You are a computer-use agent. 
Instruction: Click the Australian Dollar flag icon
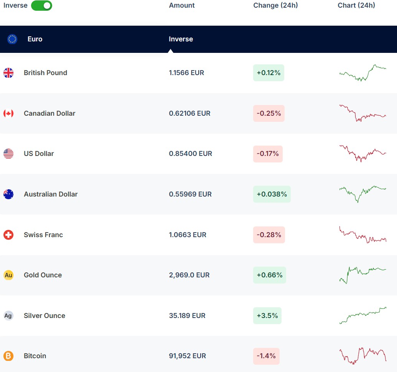[x=8, y=194]
